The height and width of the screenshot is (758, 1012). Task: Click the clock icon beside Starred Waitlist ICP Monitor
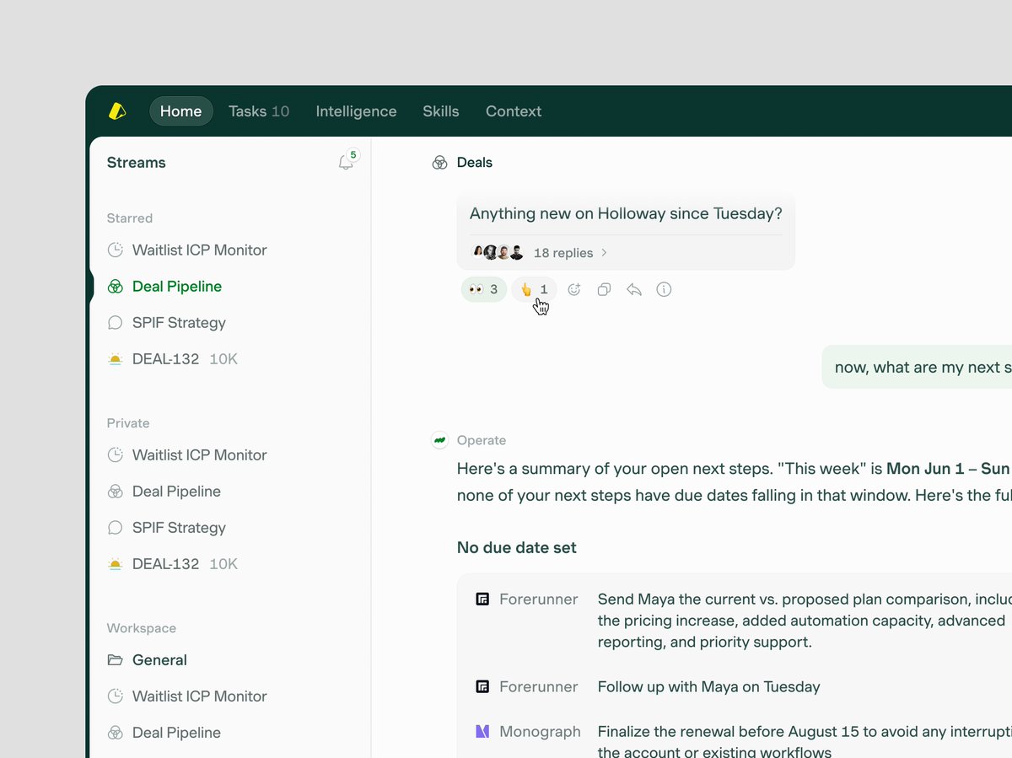point(116,250)
